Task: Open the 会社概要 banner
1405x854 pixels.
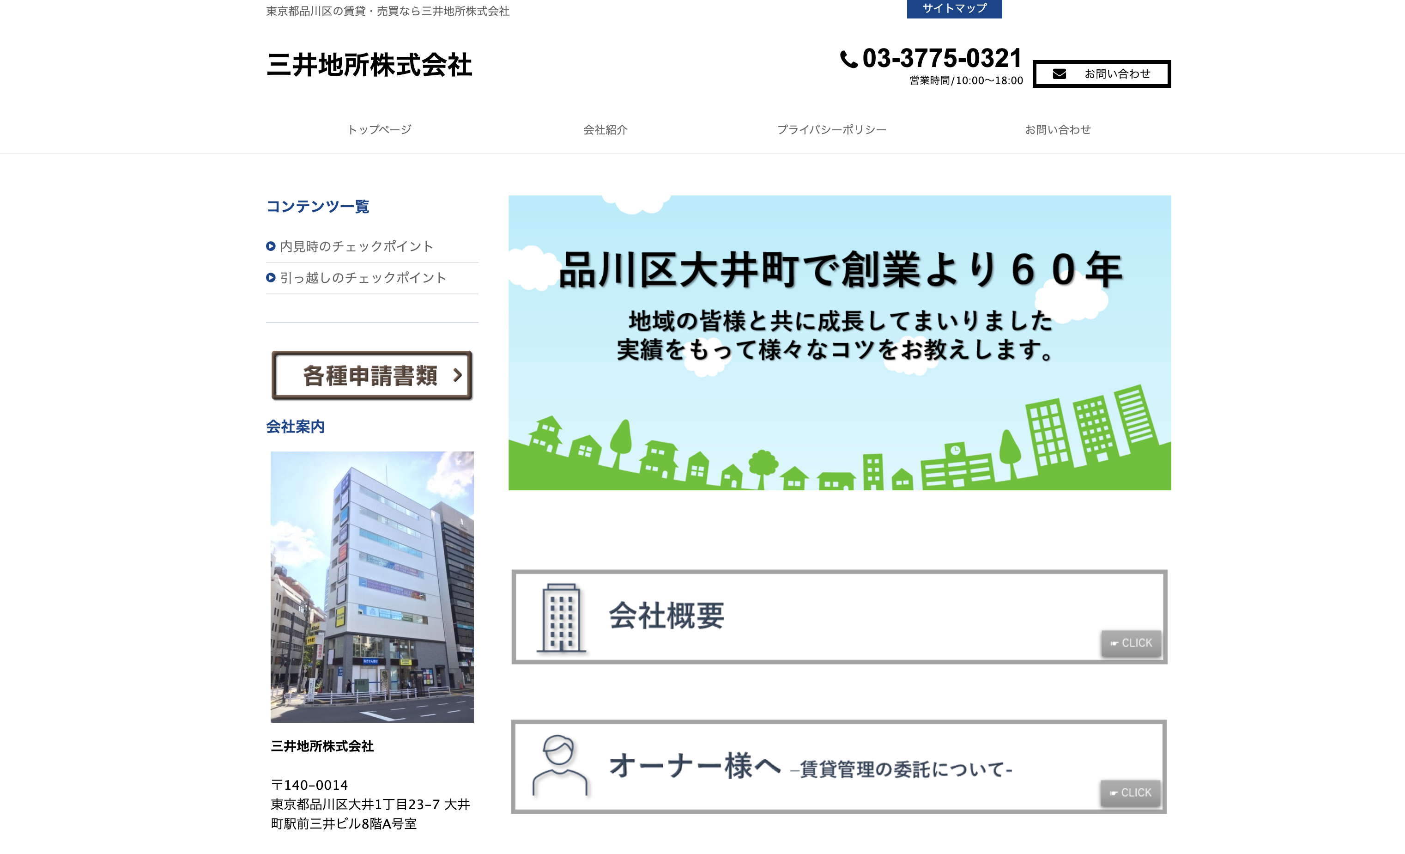Action: click(x=839, y=616)
